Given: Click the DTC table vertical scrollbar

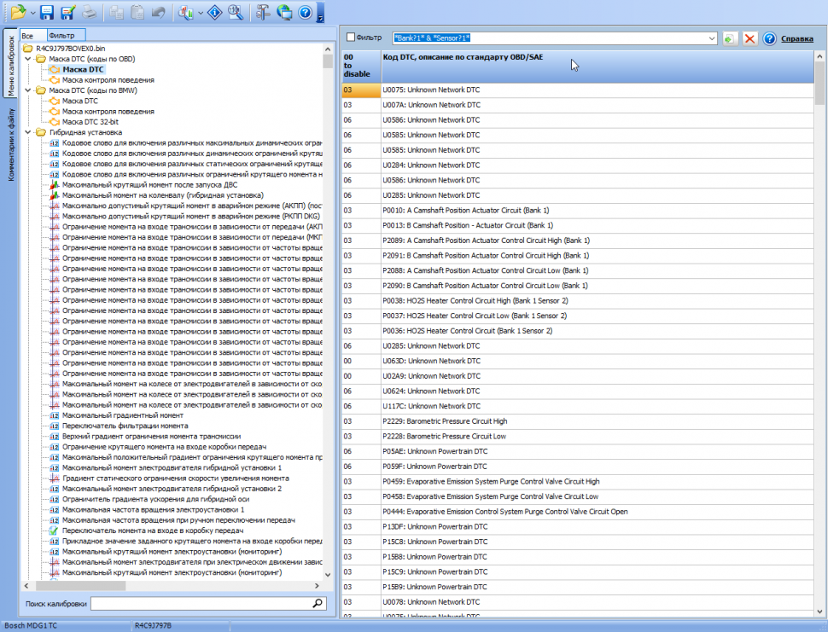Looking at the screenshot, I should [820, 341].
